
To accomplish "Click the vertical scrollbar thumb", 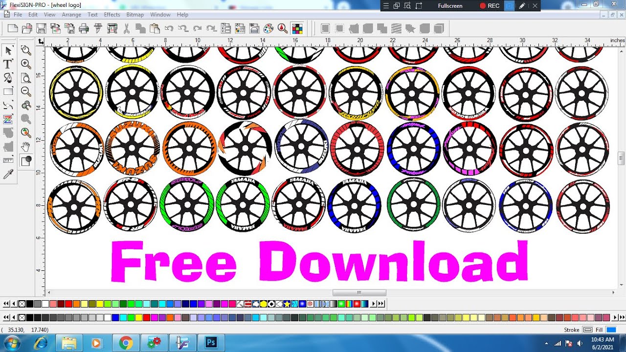I will coord(621,158).
